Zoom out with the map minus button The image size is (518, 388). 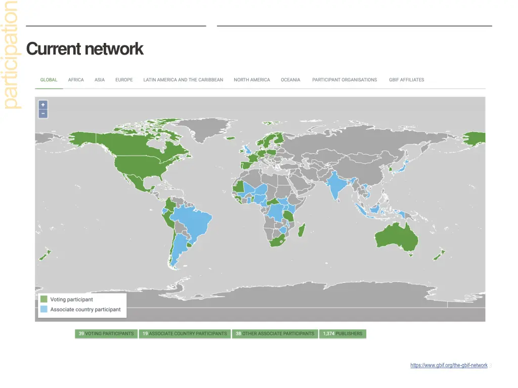click(43, 114)
